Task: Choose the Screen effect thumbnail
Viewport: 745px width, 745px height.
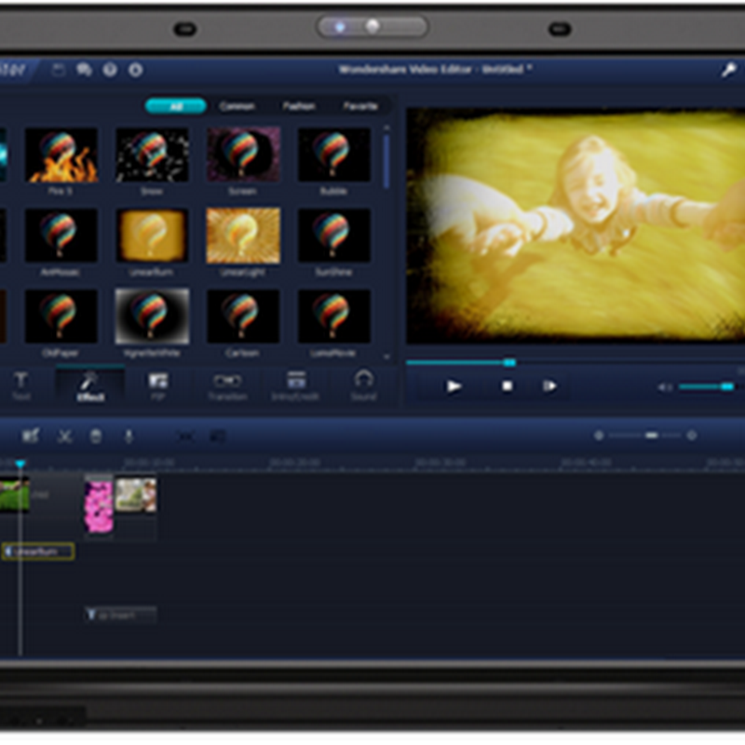Action: click(243, 155)
